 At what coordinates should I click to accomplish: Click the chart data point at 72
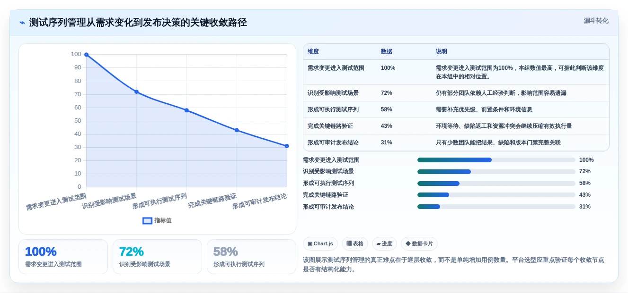coord(136,92)
